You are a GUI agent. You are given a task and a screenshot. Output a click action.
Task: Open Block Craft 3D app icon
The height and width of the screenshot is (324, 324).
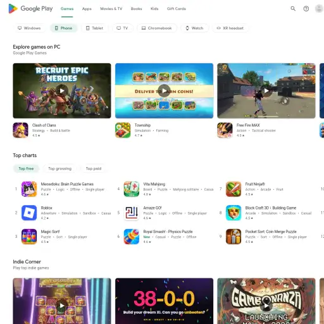click(234, 213)
